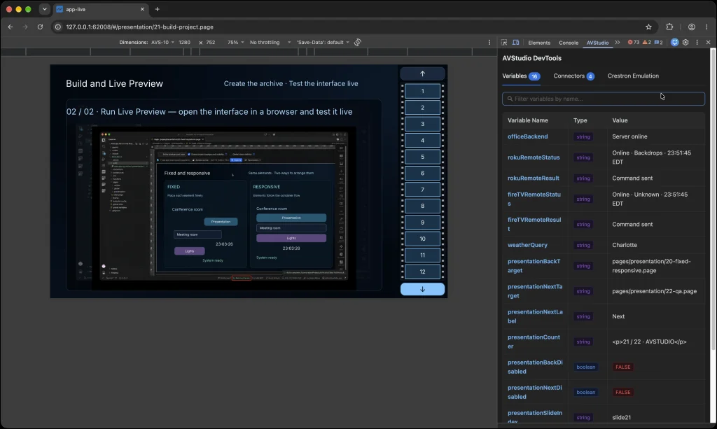The height and width of the screenshot is (429, 717).
Task: Open a new browser tab
Action: click(158, 9)
